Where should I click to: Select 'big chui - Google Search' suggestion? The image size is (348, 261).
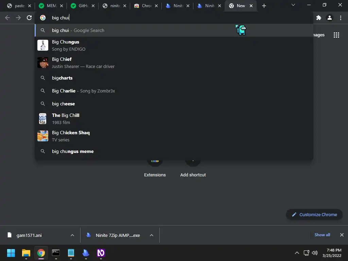coord(174,30)
